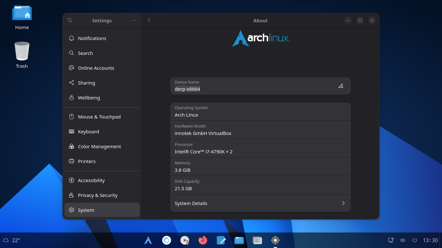
Task: Open the file manager from the taskbar
Action: coord(239,240)
